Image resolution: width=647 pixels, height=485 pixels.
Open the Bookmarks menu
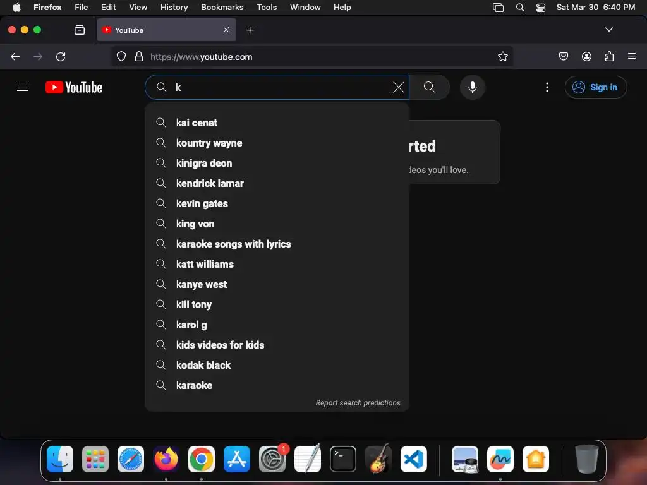tap(222, 7)
